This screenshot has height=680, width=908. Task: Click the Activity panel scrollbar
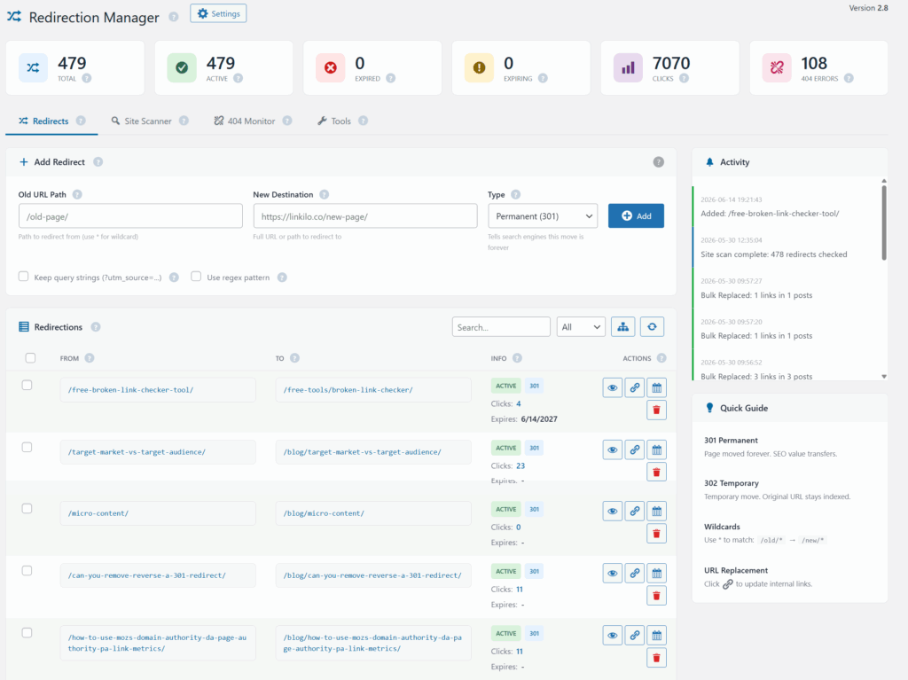tap(884, 223)
